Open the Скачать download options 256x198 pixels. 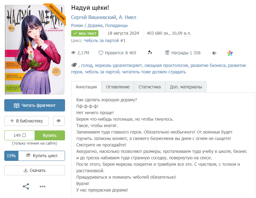tap(35, 170)
